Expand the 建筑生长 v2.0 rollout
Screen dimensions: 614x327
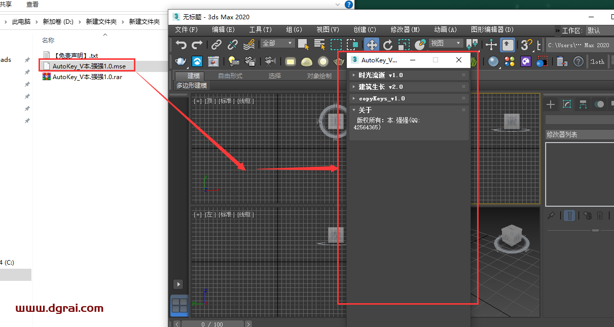point(408,87)
